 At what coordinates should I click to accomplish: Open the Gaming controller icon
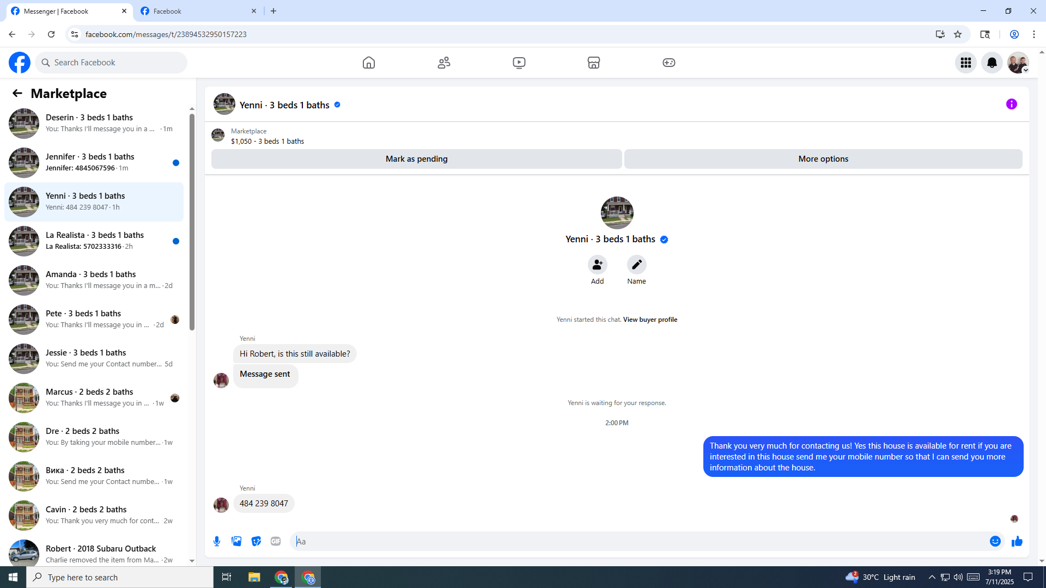click(669, 63)
